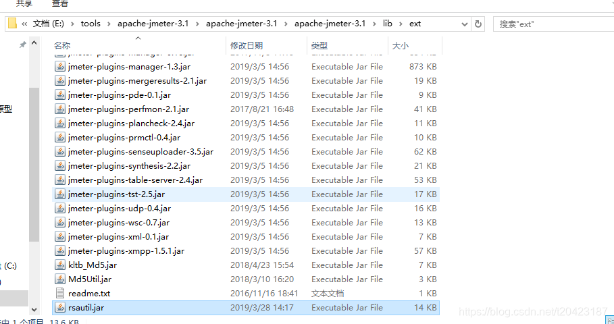Go to the lib folder in the breadcrumb

coord(388,24)
